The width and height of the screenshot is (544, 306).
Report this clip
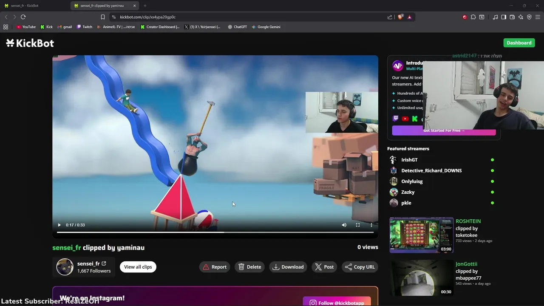point(215,267)
